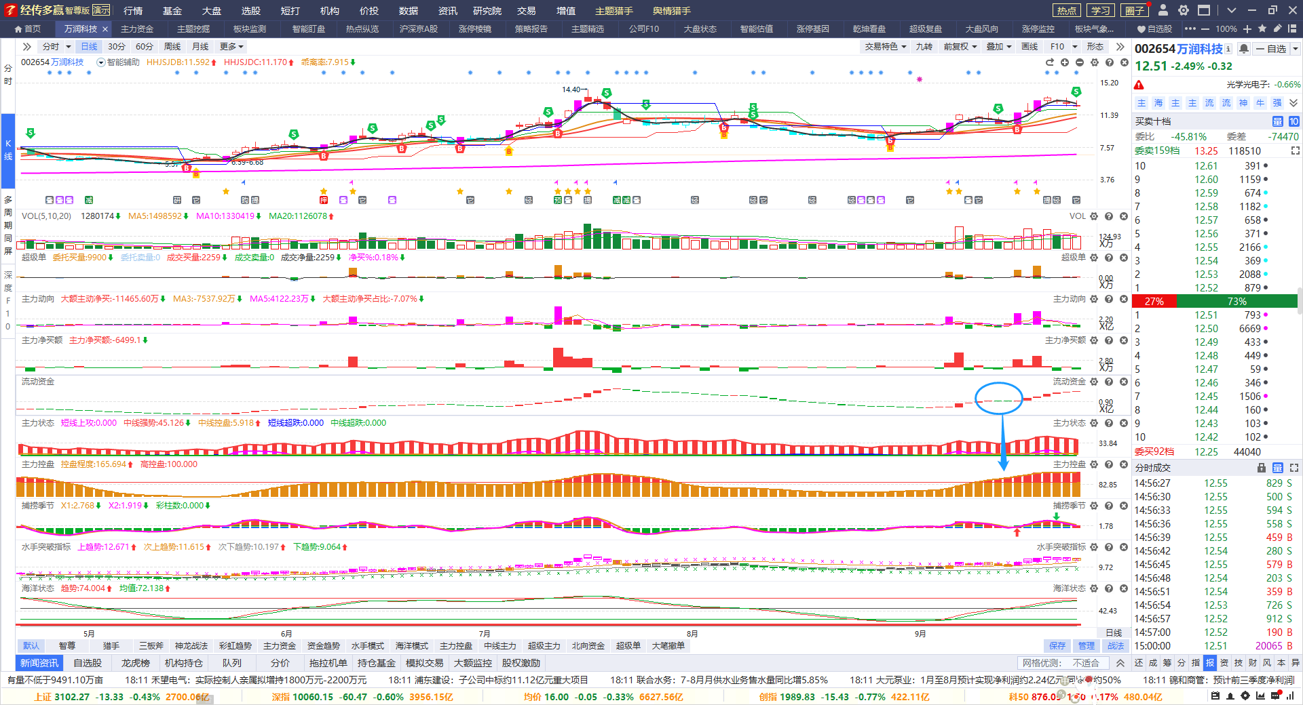The image size is (1303, 705).
Task: Open the 研究院 menu
Action: (487, 11)
